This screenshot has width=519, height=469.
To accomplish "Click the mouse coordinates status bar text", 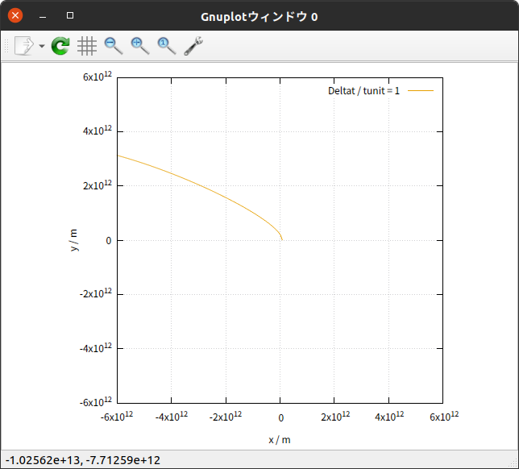I will pos(83,460).
